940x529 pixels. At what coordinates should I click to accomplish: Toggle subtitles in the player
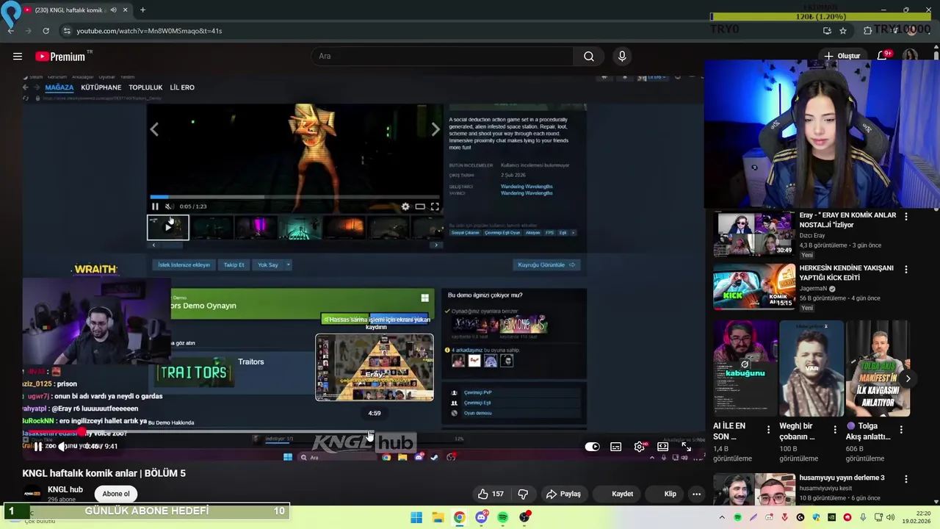pyautogui.click(x=615, y=447)
